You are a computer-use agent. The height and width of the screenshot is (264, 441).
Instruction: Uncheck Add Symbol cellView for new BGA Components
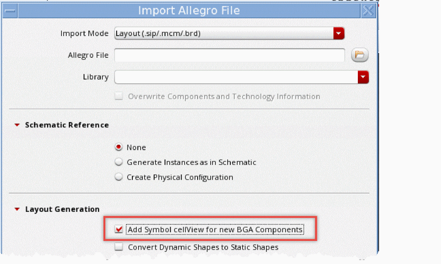[x=118, y=229]
